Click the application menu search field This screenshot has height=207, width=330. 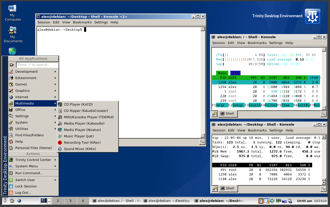coord(37,65)
